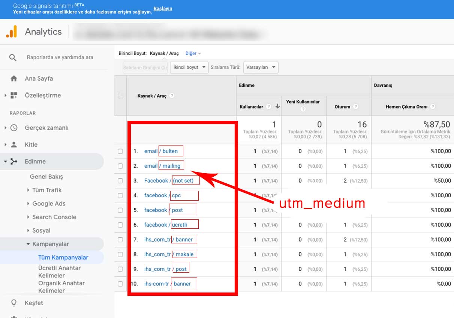The image size is (454, 318).
Task: Open the ihs_com_tr / post link
Action: coord(166,269)
